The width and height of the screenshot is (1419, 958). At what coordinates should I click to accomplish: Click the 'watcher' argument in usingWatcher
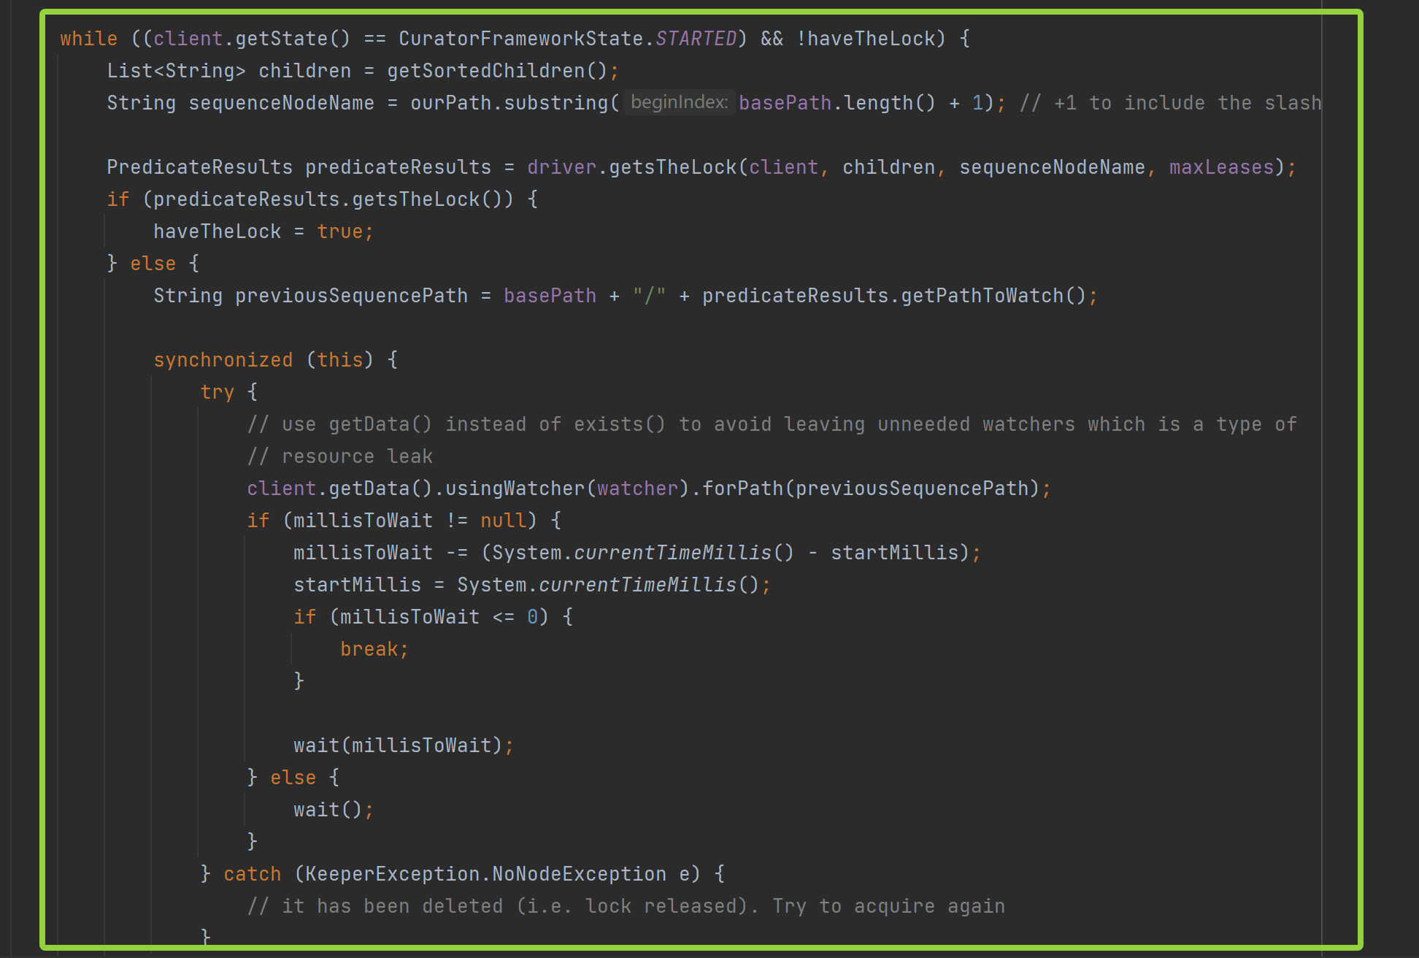(637, 488)
